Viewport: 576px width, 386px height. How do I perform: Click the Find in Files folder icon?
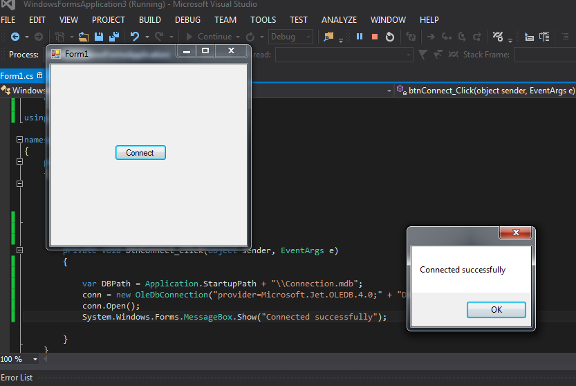pos(328,37)
